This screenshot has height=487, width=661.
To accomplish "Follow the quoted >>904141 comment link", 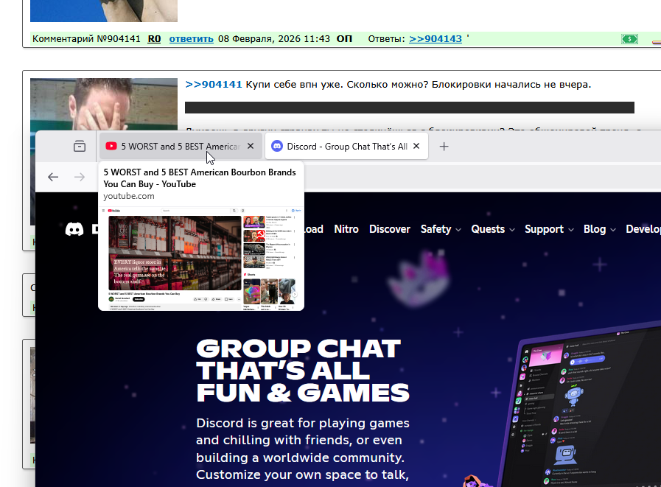I will coord(214,85).
